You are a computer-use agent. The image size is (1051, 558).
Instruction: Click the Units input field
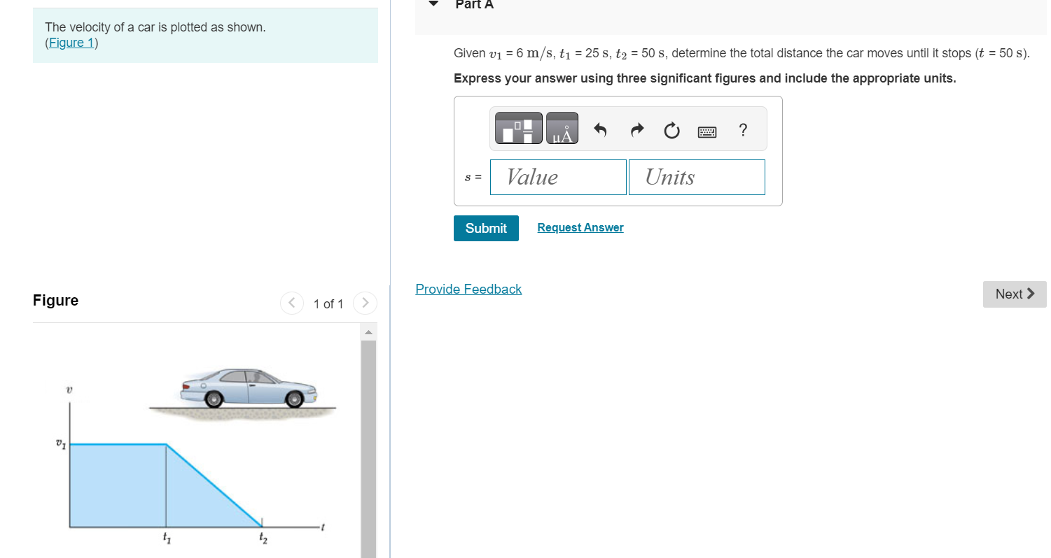click(x=697, y=177)
